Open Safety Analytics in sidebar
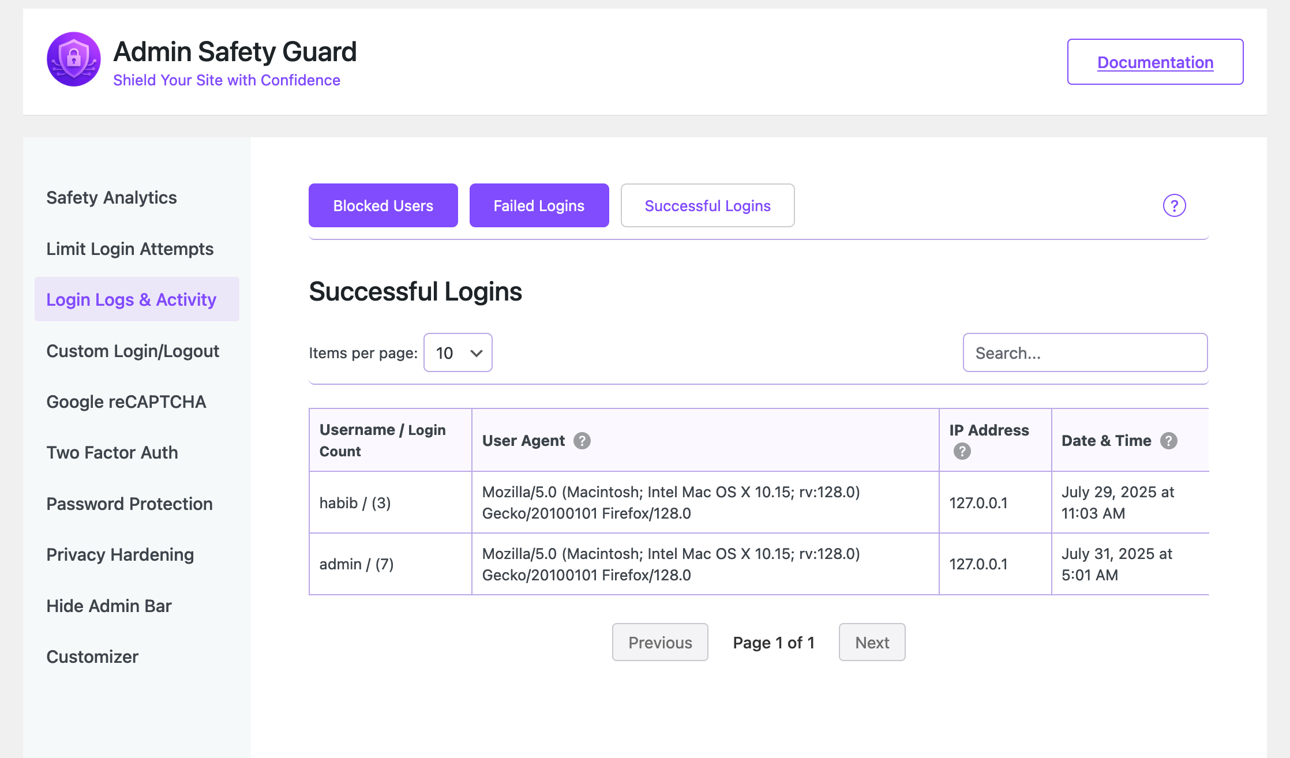Viewport: 1290px width, 758px height. (x=111, y=197)
